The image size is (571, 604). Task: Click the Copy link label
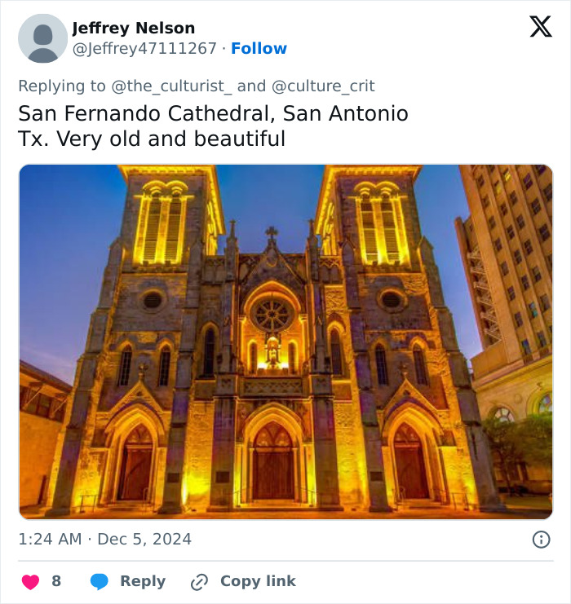(x=258, y=581)
